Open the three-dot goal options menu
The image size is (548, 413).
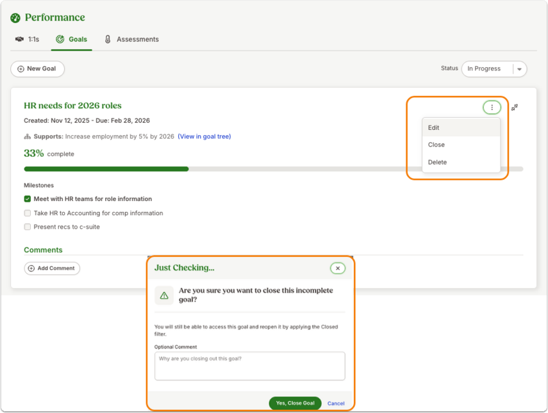pyautogui.click(x=492, y=107)
